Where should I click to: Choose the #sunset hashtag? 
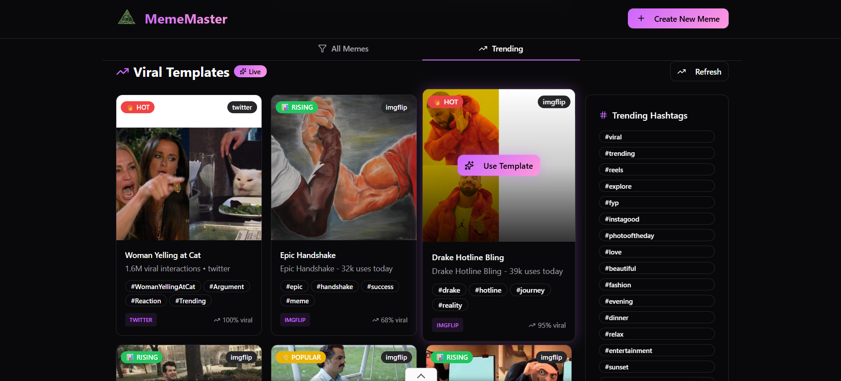[657, 367]
